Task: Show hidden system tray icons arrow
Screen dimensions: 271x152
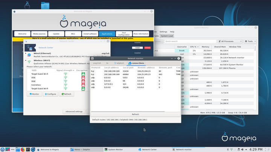Action: click(246, 149)
